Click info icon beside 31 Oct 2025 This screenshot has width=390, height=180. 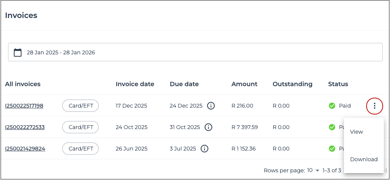tap(208, 127)
